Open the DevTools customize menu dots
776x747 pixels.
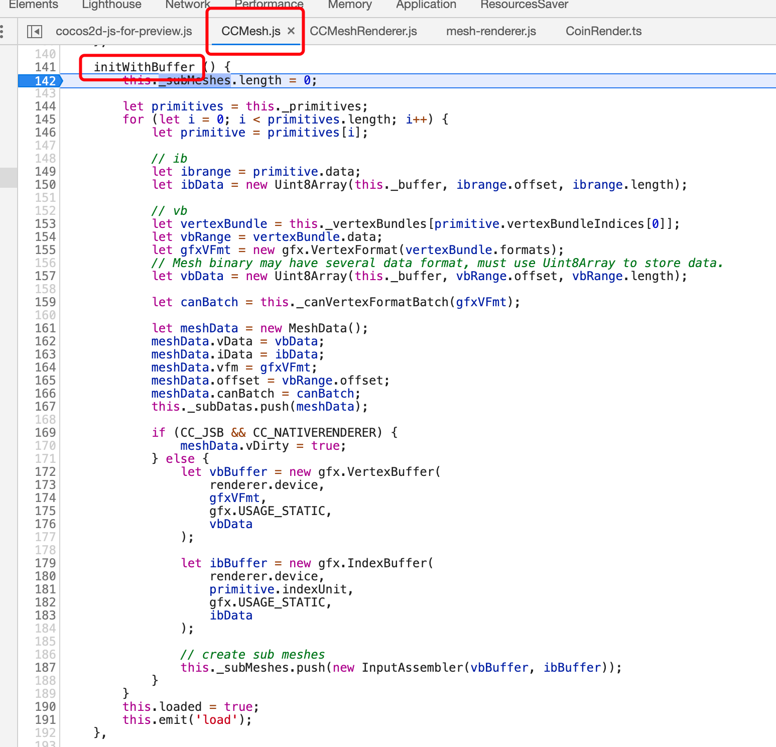coord(3,31)
